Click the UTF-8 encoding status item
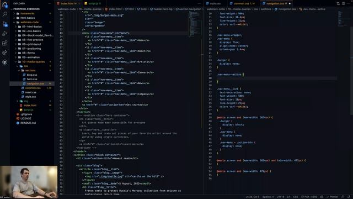The height and width of the screenshot is (199, 353). point(280,197)
